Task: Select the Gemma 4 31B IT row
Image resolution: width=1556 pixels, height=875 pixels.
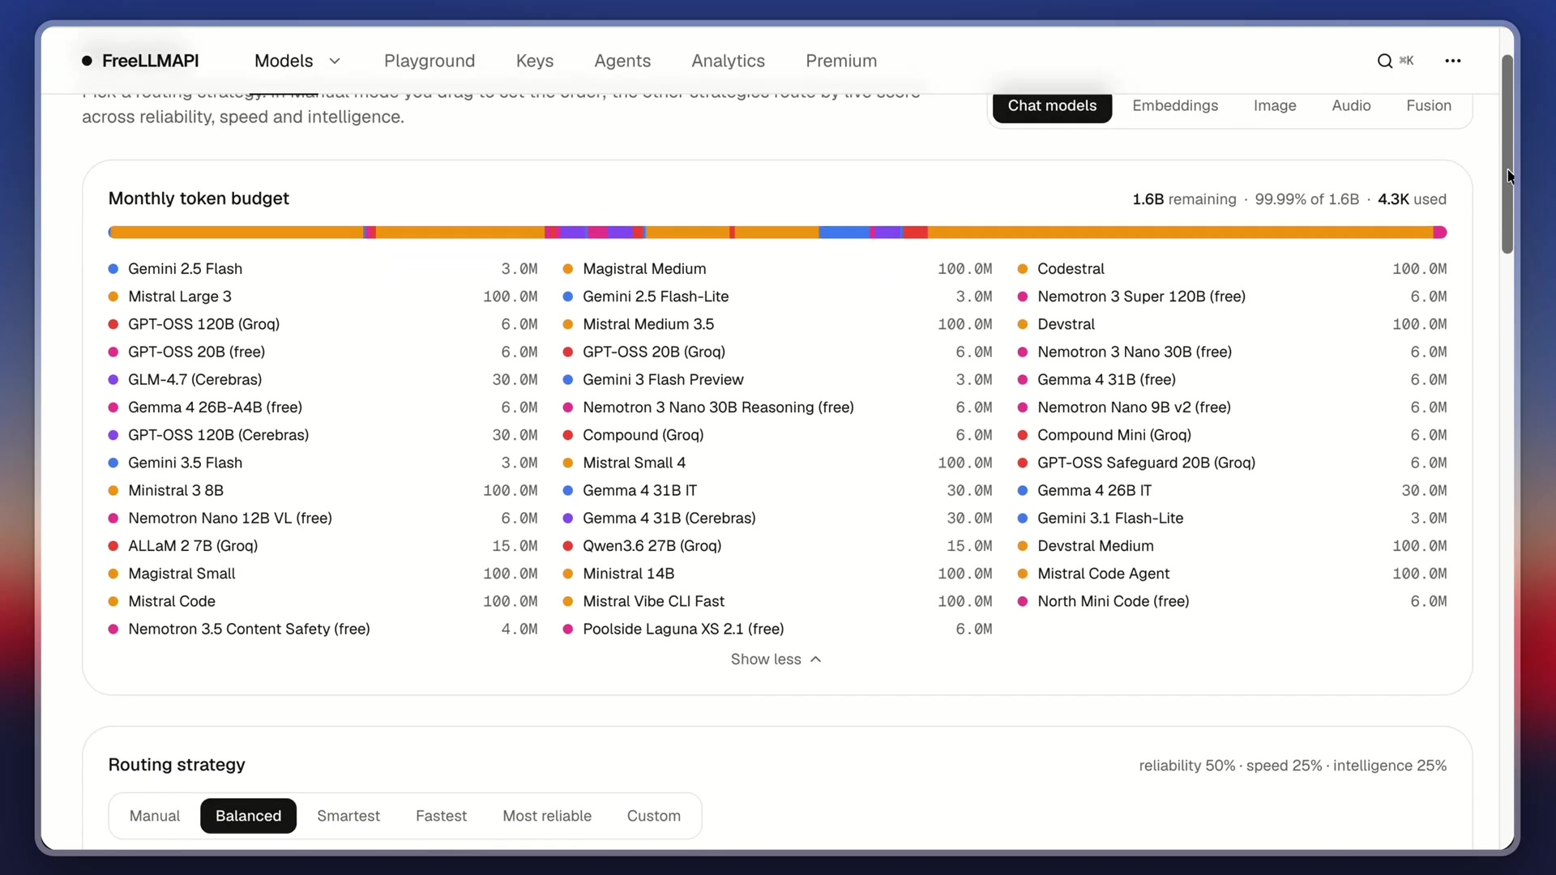Action: pos(777,490)
